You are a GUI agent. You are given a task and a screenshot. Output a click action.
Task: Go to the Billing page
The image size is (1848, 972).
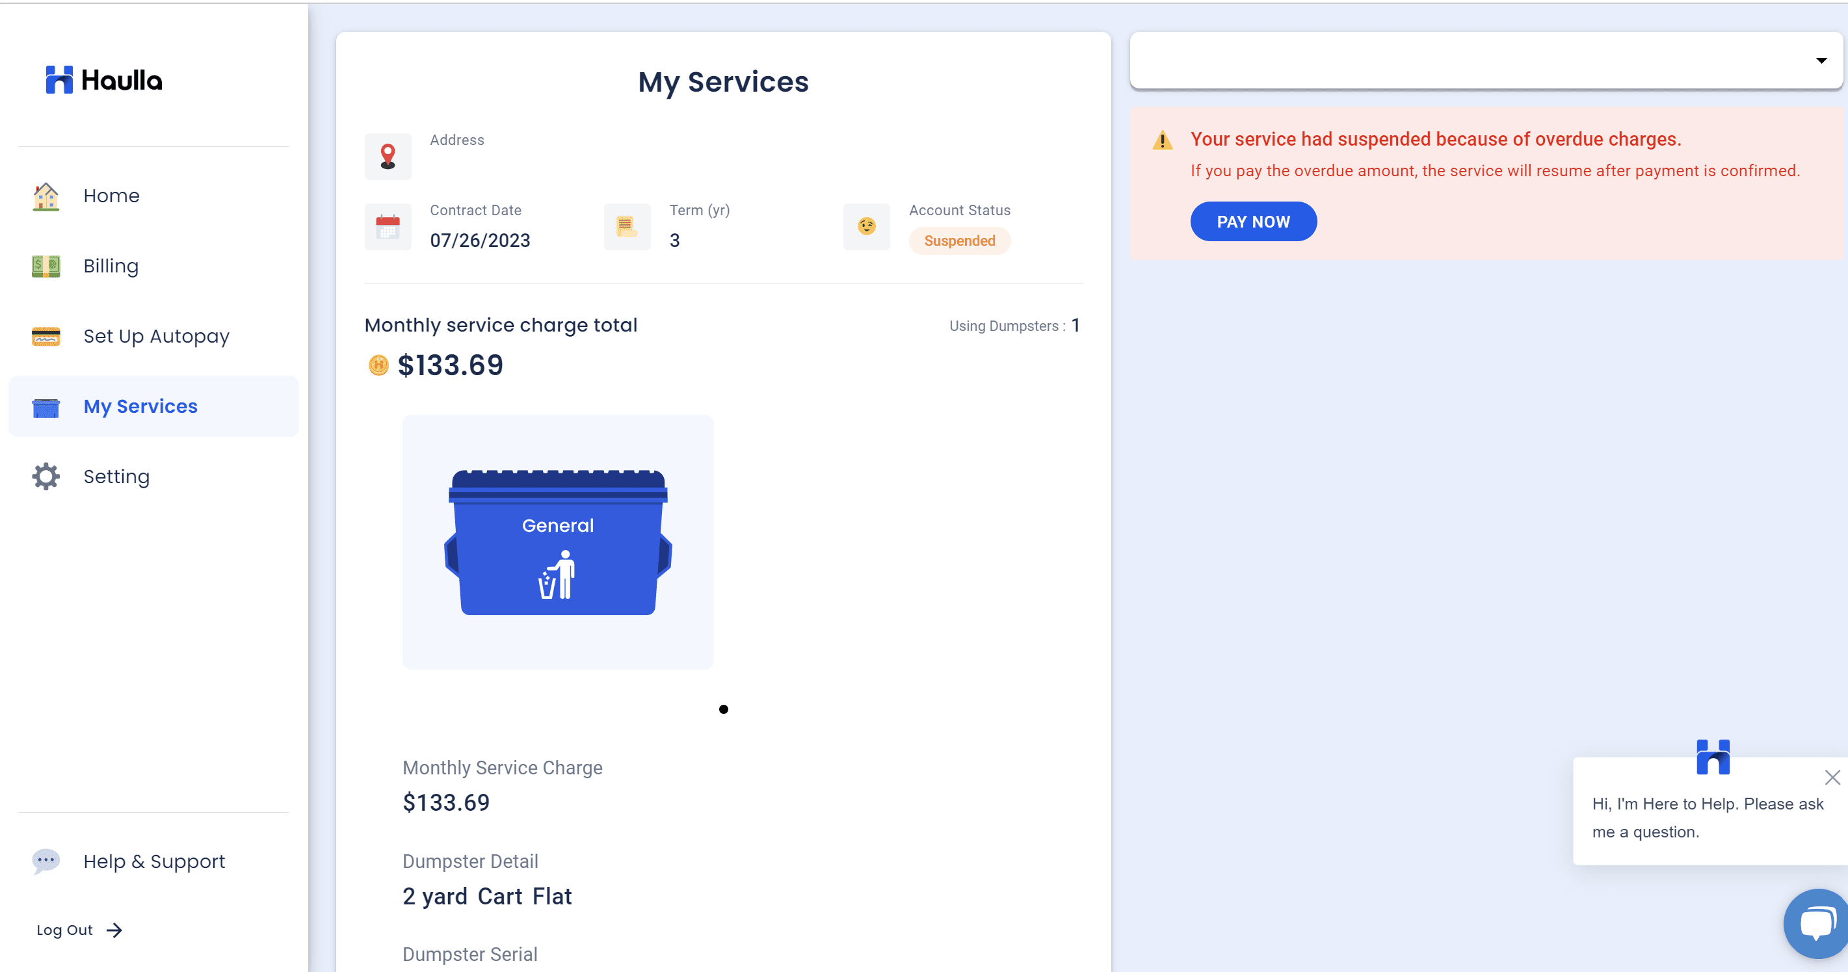111,266
